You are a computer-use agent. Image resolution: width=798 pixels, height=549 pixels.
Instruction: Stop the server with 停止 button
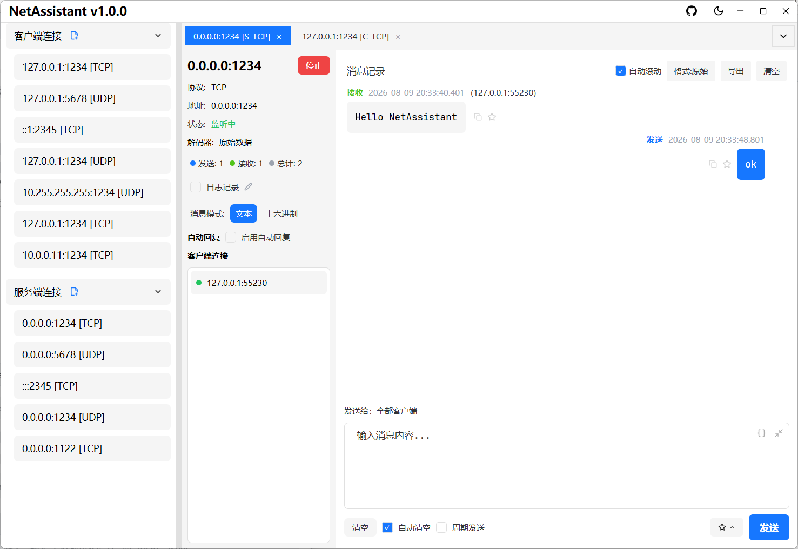pyautogui.click(x=314, y=65)
